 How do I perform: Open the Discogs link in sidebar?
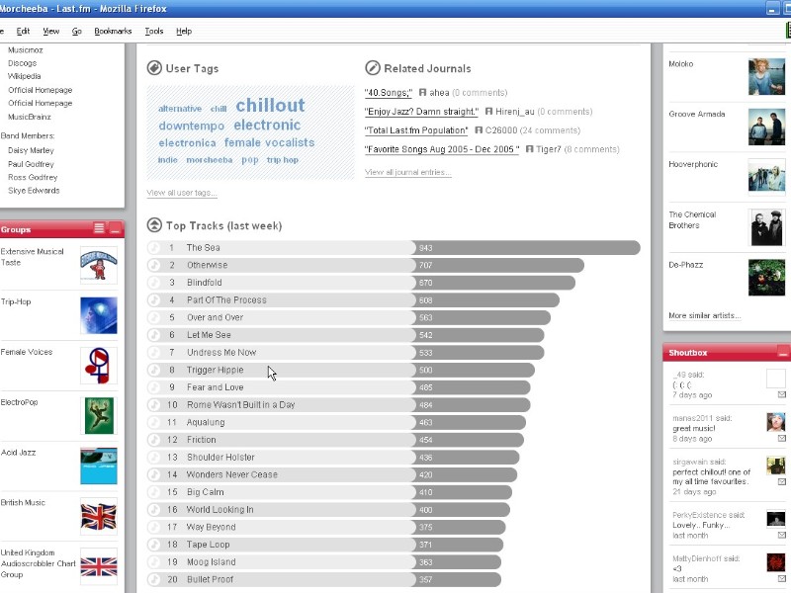tap(22, 63)
